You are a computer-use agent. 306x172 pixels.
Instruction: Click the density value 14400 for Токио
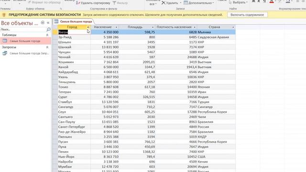(x=176, y=87)
